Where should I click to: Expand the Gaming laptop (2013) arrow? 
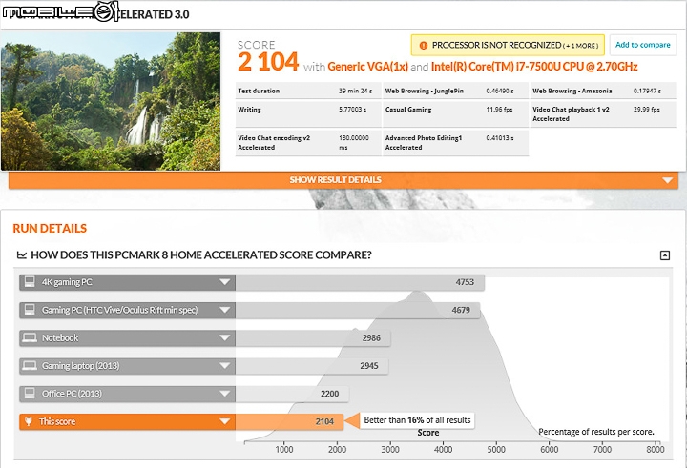pyautogui.click(x=225, y=366)
